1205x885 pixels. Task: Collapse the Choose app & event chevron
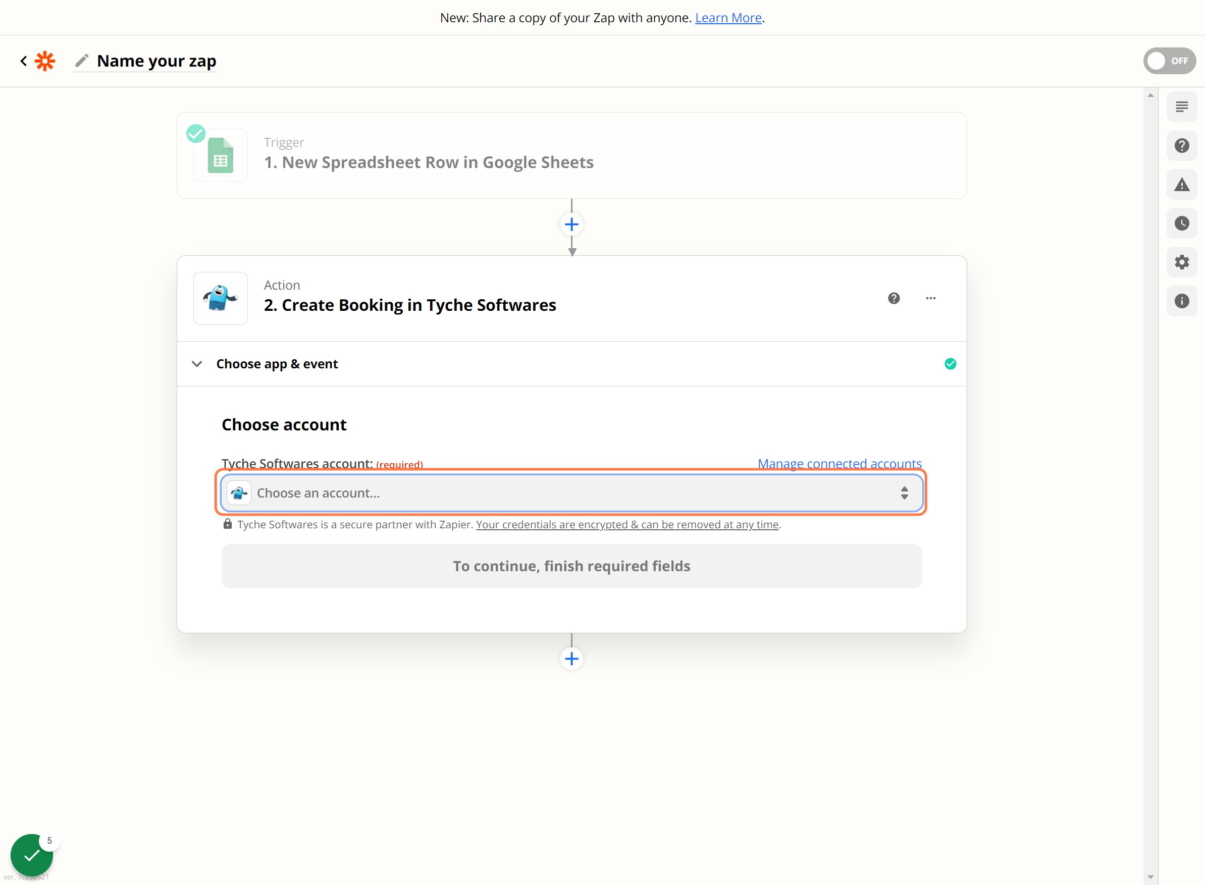click(x=197, y=364)
